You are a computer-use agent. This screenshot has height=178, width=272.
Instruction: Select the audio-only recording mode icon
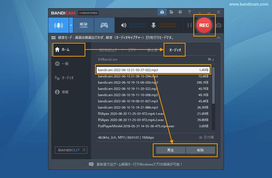tap(58, 25)
